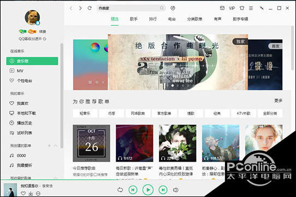This screenshot has height=197, width=296.
Task: Skip to the next track
Action: 163,190
